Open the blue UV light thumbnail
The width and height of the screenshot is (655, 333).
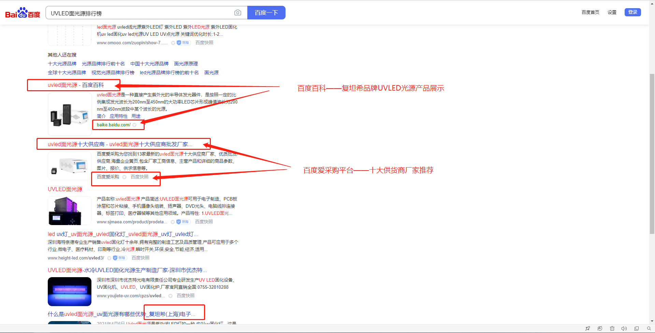click(70, 291)
